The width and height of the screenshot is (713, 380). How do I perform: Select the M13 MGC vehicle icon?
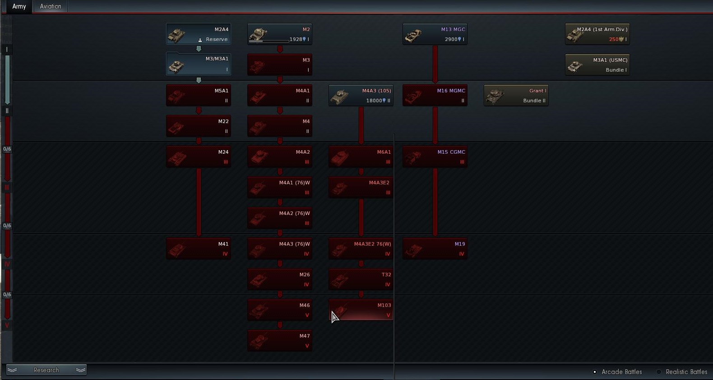click(414, 35)
